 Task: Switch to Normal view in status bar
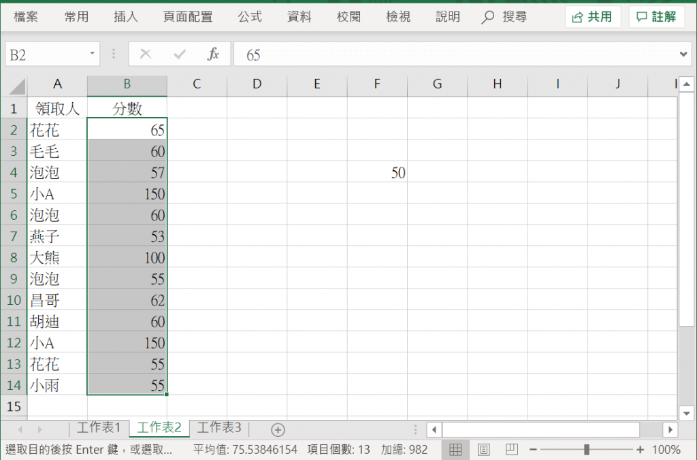click(455, 449)
